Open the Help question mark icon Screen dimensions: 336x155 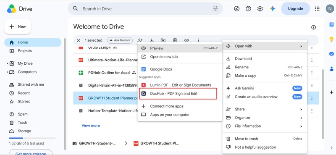pos(248,8)
